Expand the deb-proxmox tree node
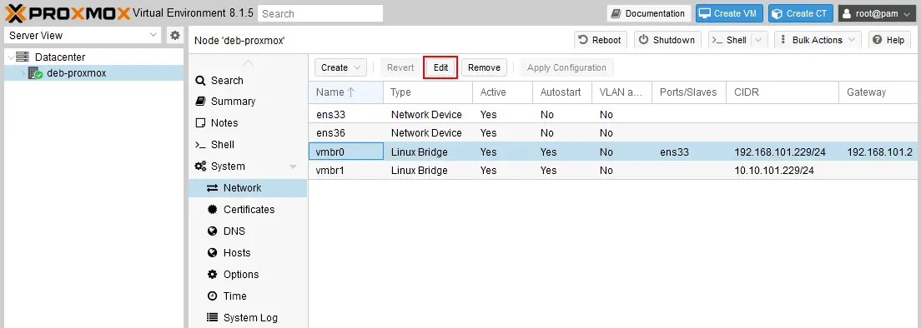This screenshot has height=328, width=921. click(23, 73)
